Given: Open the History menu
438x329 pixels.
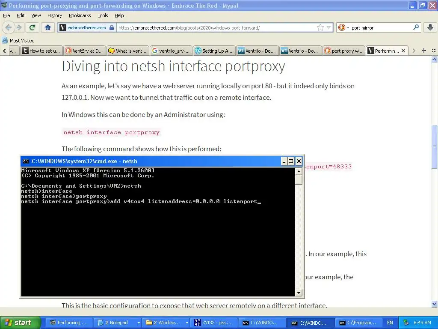Looking at the screenshot, I should [x=55, y=15].
